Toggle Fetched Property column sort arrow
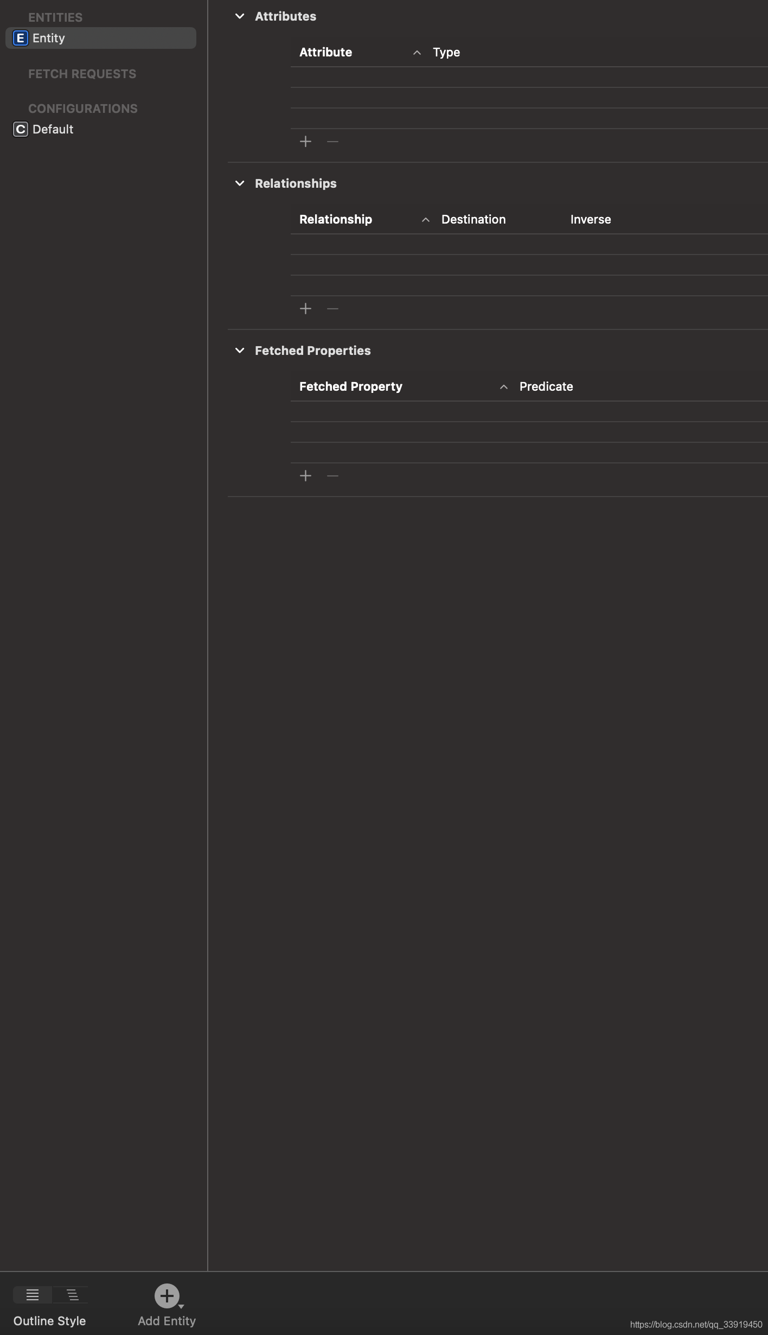The image size is (768, 1335). pyautogui.click(x=503, y=387)
